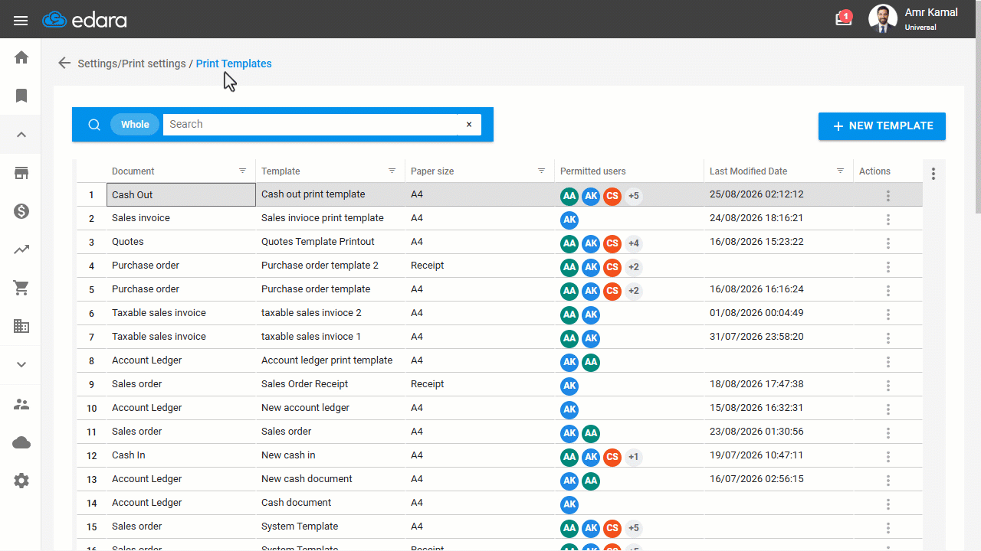Open the Last Modified Date column filter
This screenshot has width=981, height=551.
[841, 171]
